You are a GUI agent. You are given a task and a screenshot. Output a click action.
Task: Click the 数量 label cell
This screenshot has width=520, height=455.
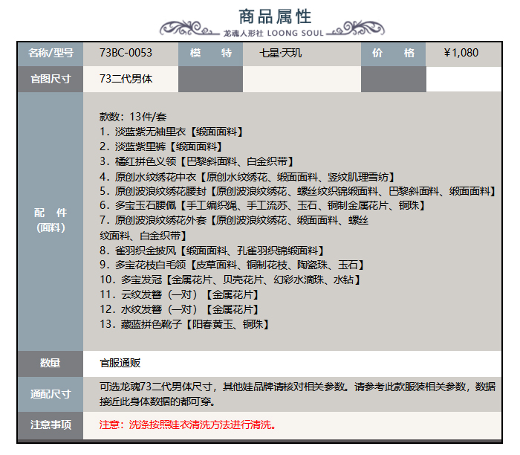51,363
